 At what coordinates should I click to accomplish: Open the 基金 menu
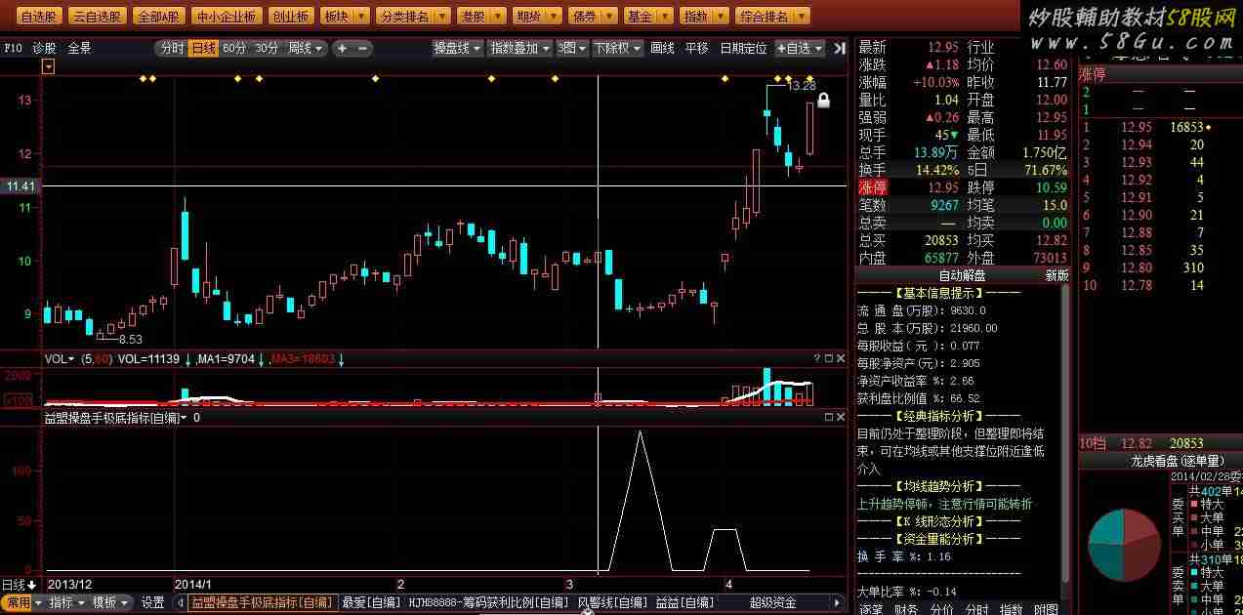pos(649,17)
